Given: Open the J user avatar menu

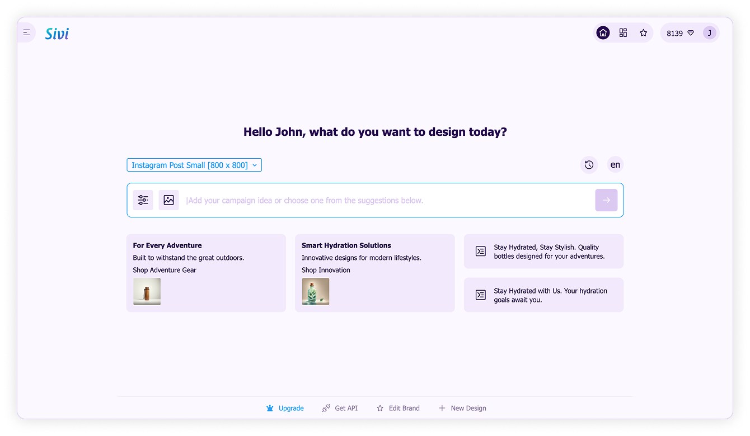Looking at the screenshot, I should pos(709,33).
